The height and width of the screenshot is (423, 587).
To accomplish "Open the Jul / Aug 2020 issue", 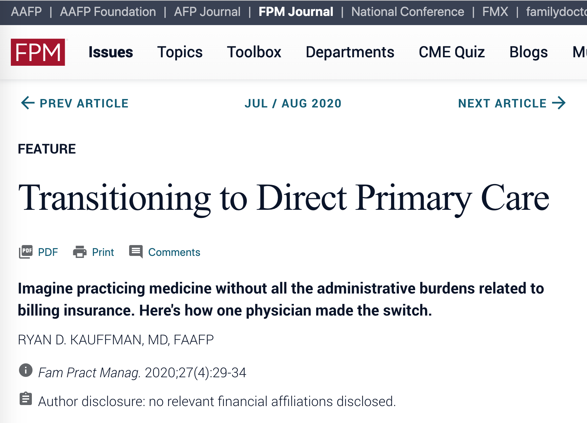I will (293, 103).
